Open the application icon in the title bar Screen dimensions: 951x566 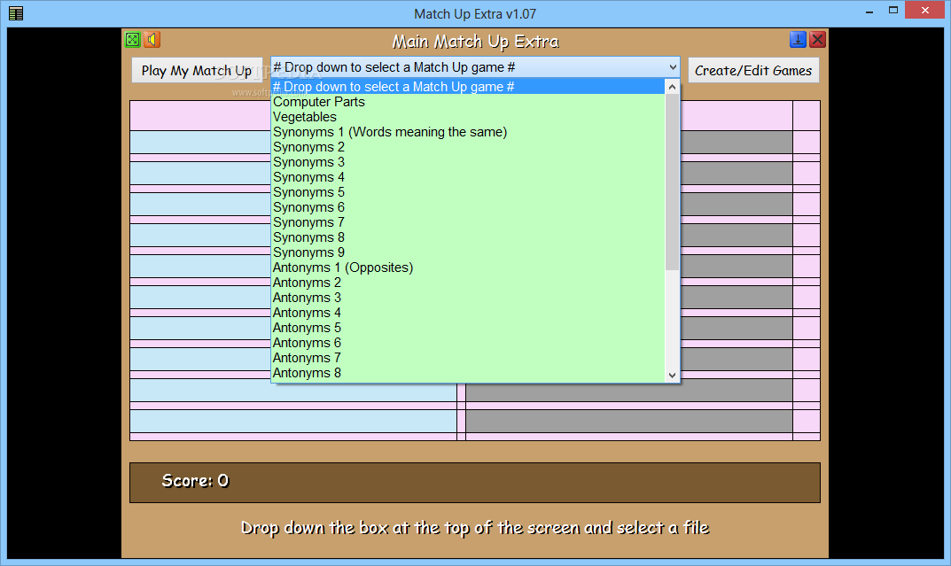(x=16, y=13)
